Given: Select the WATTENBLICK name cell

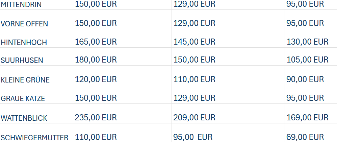Looking at the screenshot, I should (x=24, y=118).
